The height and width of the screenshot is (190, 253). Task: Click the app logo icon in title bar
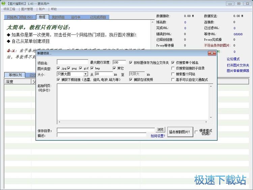(3, 3)
